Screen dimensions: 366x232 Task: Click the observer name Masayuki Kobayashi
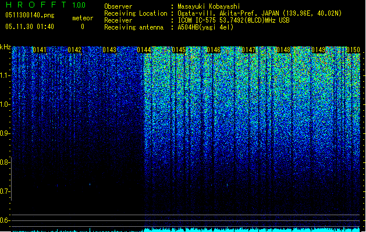[209, 6]
